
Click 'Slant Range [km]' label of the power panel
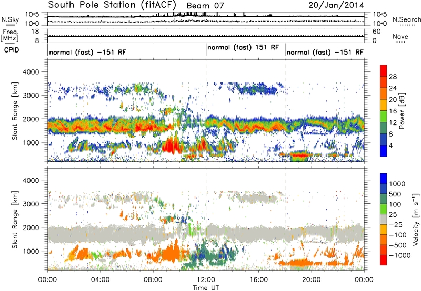click(x=15, y=111)
